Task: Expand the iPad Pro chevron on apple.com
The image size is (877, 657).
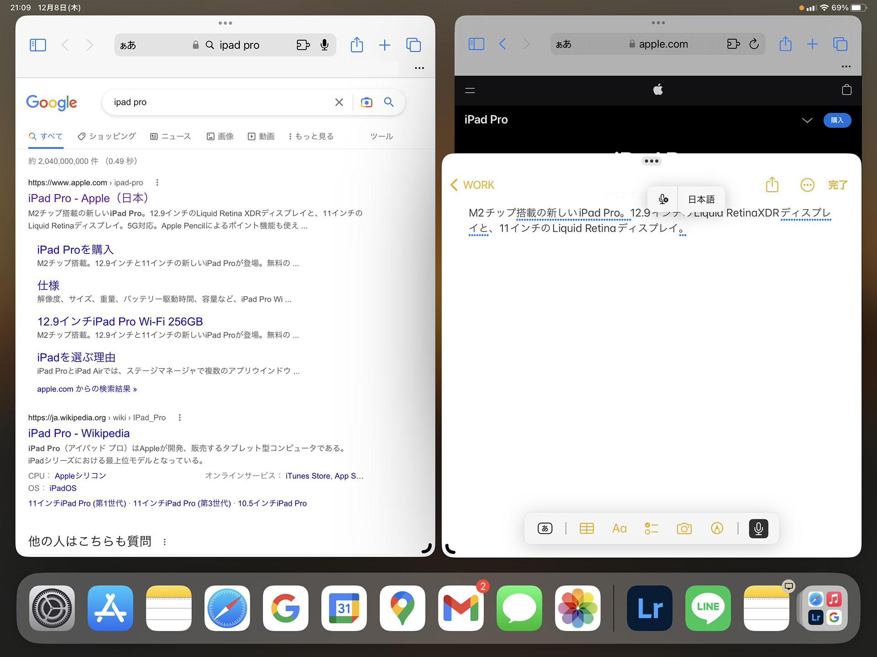Action: [807, 120]
